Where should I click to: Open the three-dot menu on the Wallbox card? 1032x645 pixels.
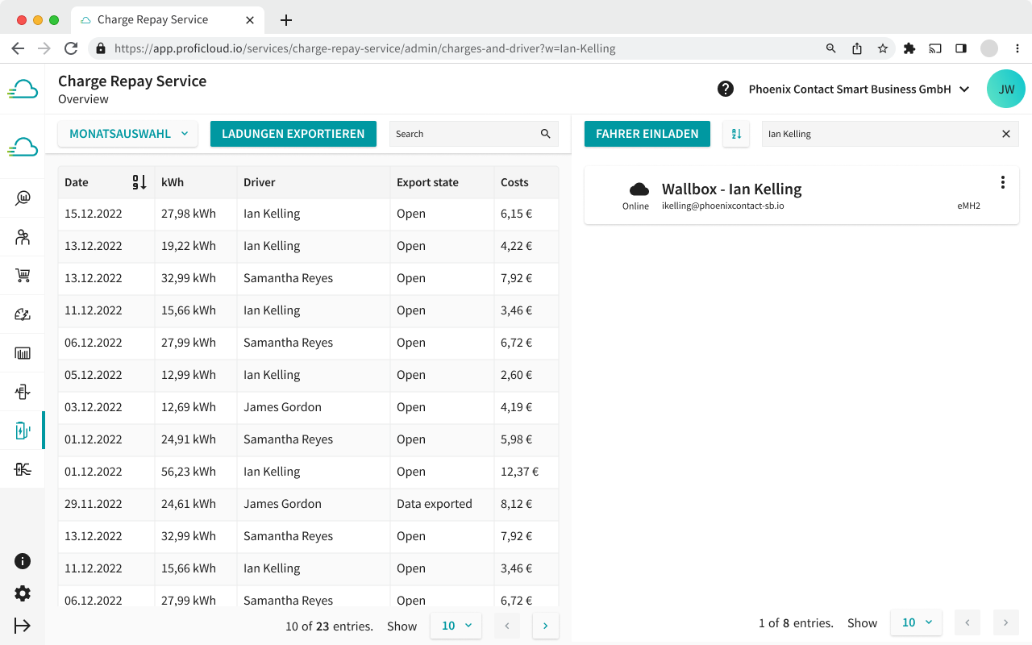(x=1003, y=182)
